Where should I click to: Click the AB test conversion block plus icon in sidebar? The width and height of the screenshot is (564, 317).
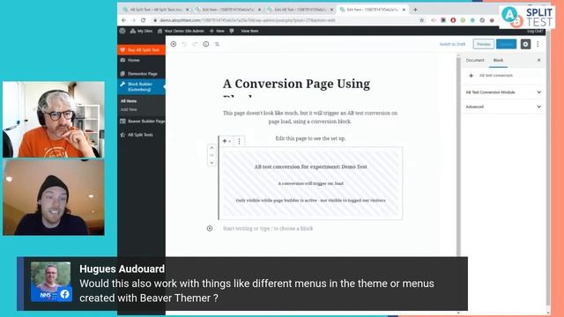(471, 76)
